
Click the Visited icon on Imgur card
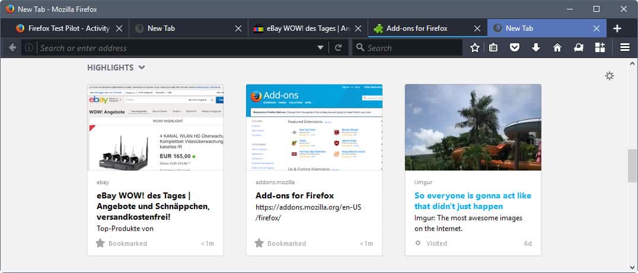[x=417, y=243]
